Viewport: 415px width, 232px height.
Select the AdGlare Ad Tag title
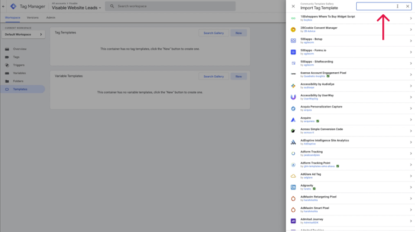coord(310,174)
